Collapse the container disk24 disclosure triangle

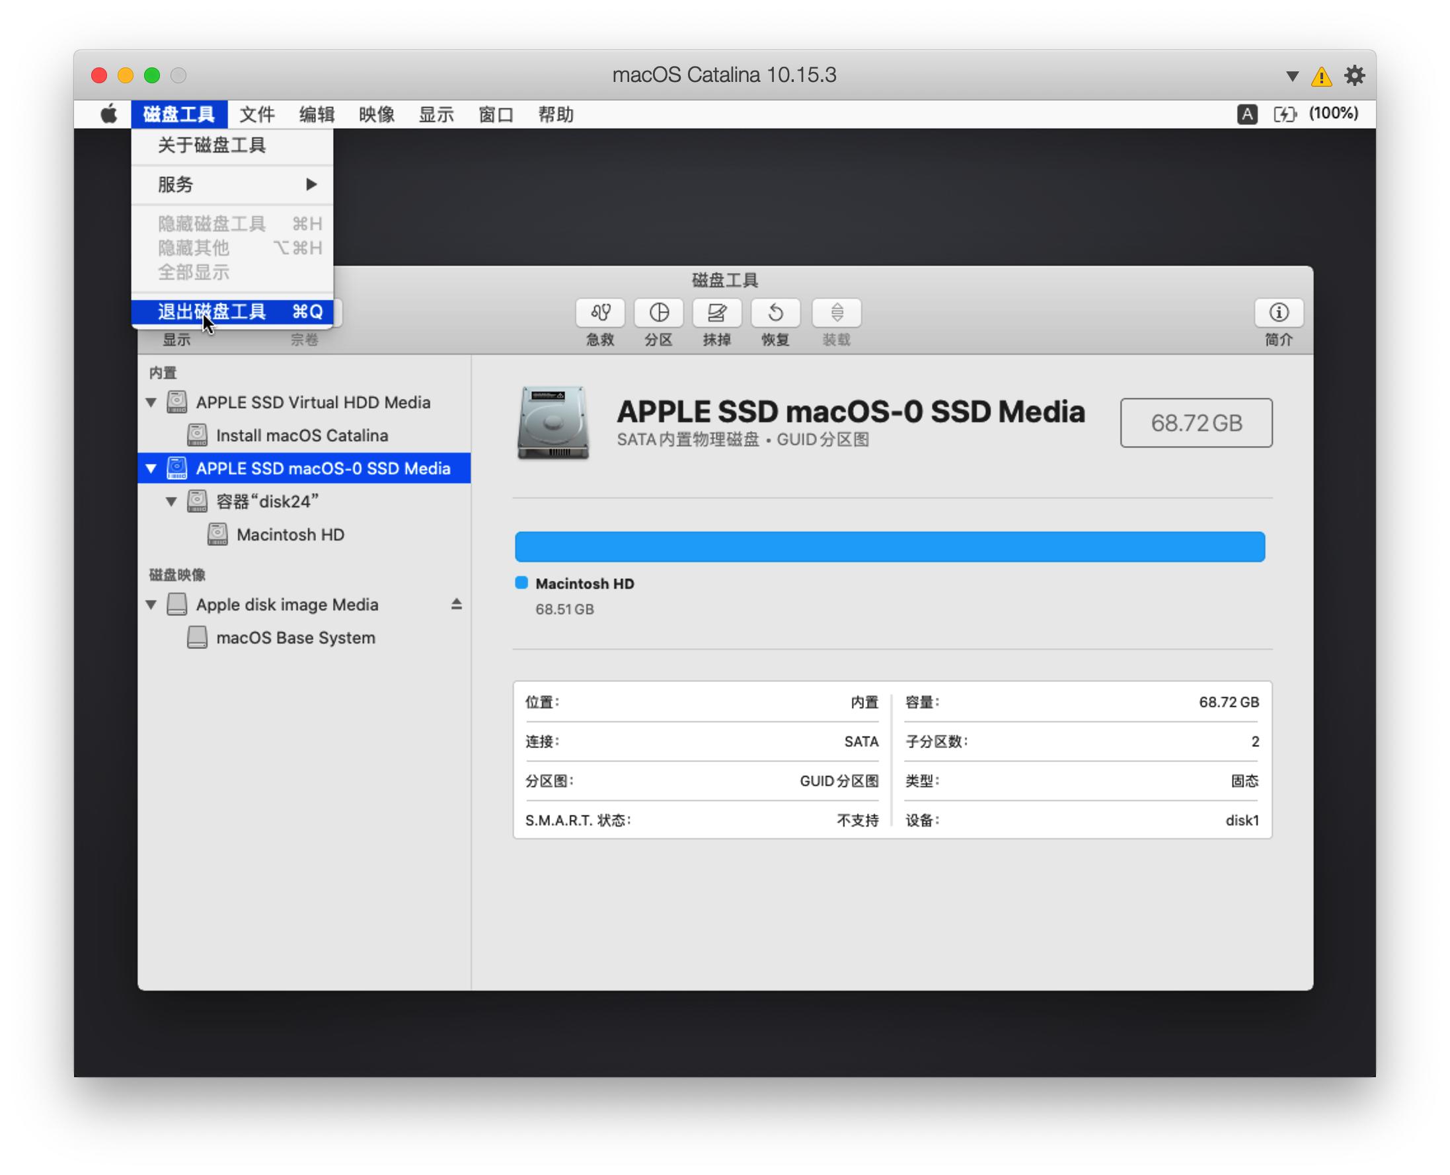(x=171, y=502)
